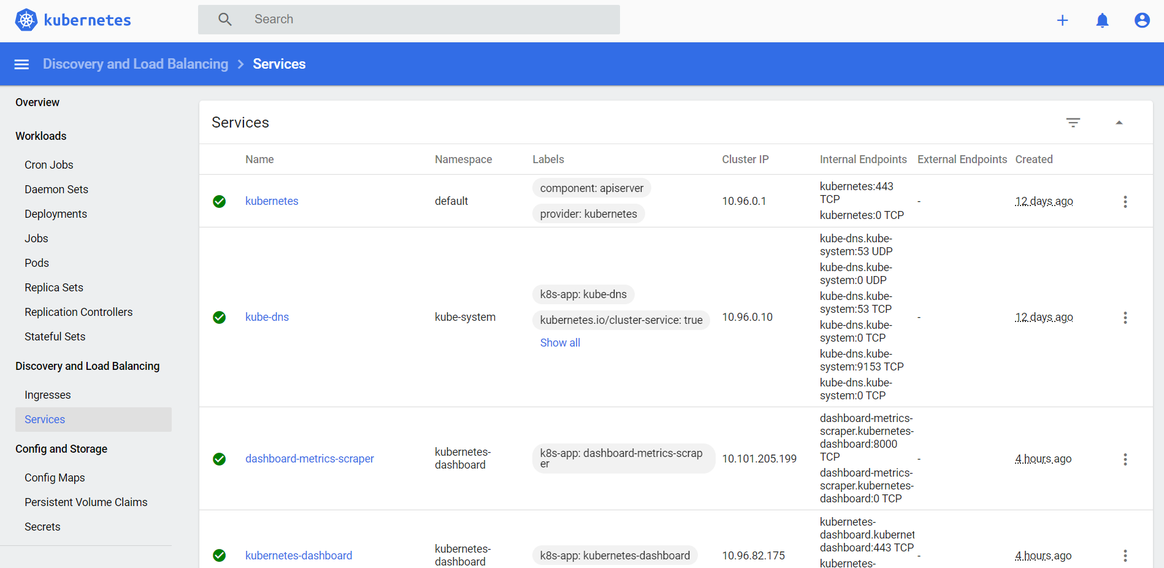Click green status icon of kube-dns
The width and height of the screenshot is (1164, 568).
(219, 317)
